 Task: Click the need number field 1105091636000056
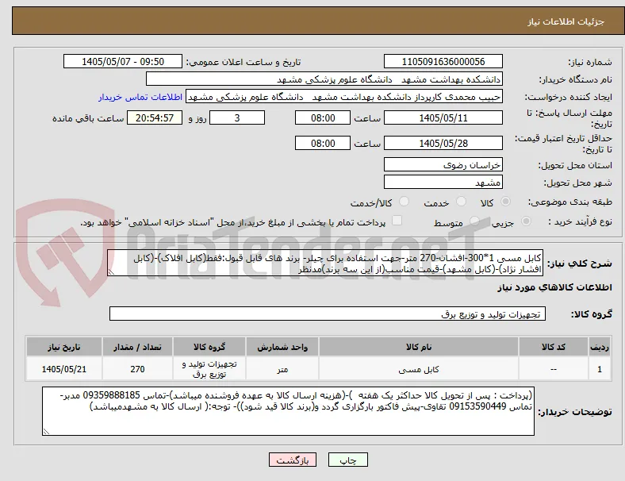(443, 61)
